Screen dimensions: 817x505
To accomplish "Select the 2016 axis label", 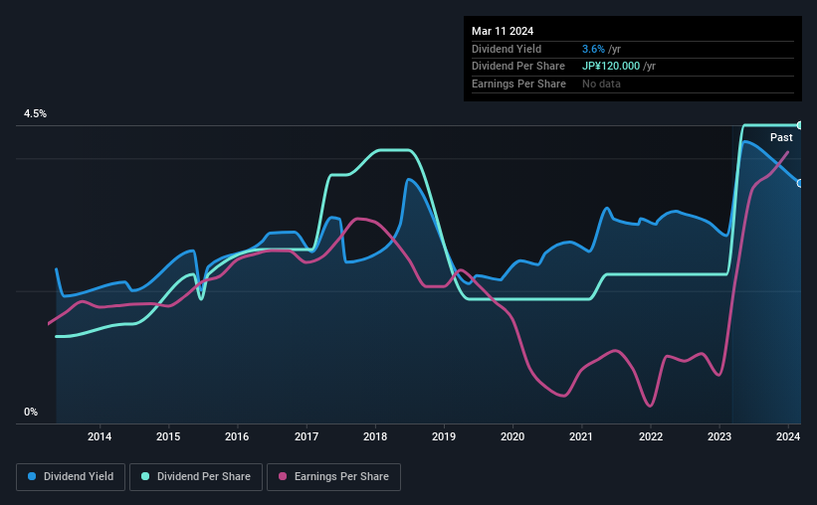I will click(237, 436).
